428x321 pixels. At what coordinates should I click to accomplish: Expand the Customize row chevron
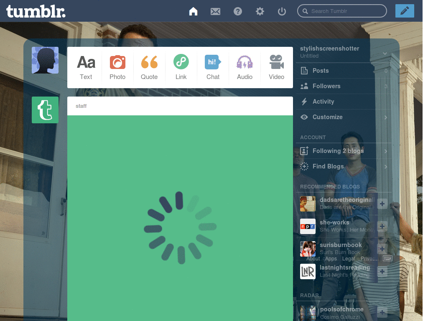click(x=386, y=117)
